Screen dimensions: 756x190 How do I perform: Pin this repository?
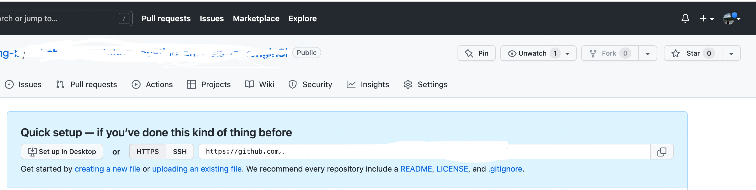coord(476,53)
